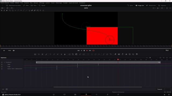Open the Deliver page icon
This screenshot has height=96, width=172.
(x=118, y=95)
